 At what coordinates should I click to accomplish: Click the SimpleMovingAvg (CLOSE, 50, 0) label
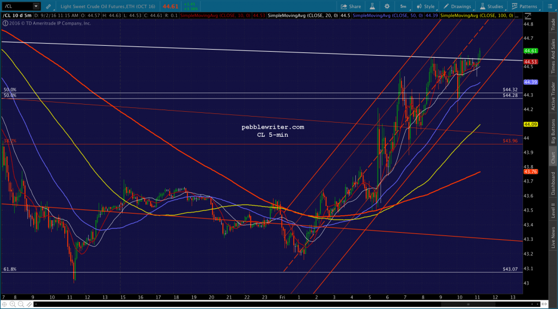point(389,16)
